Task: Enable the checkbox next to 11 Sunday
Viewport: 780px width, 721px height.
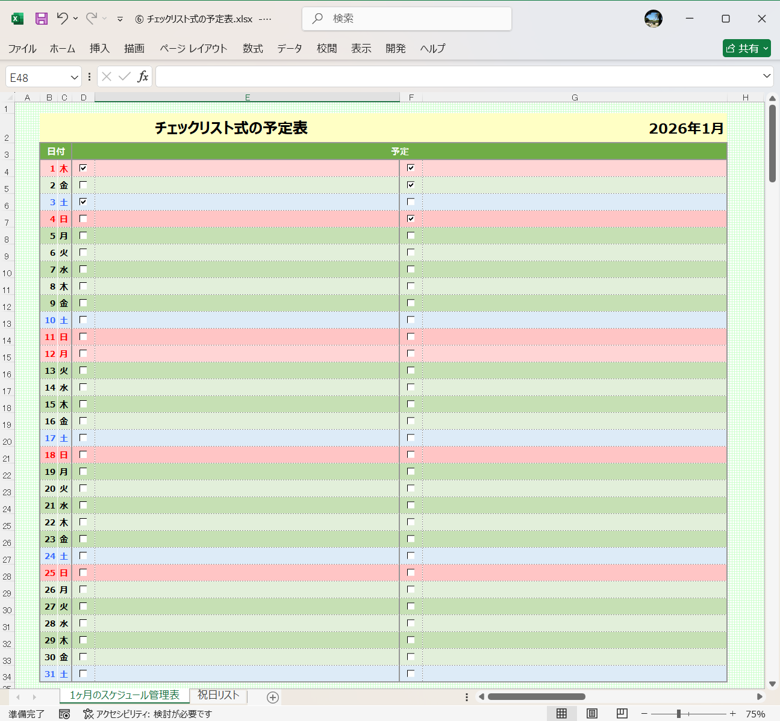Action: [83, 336]
